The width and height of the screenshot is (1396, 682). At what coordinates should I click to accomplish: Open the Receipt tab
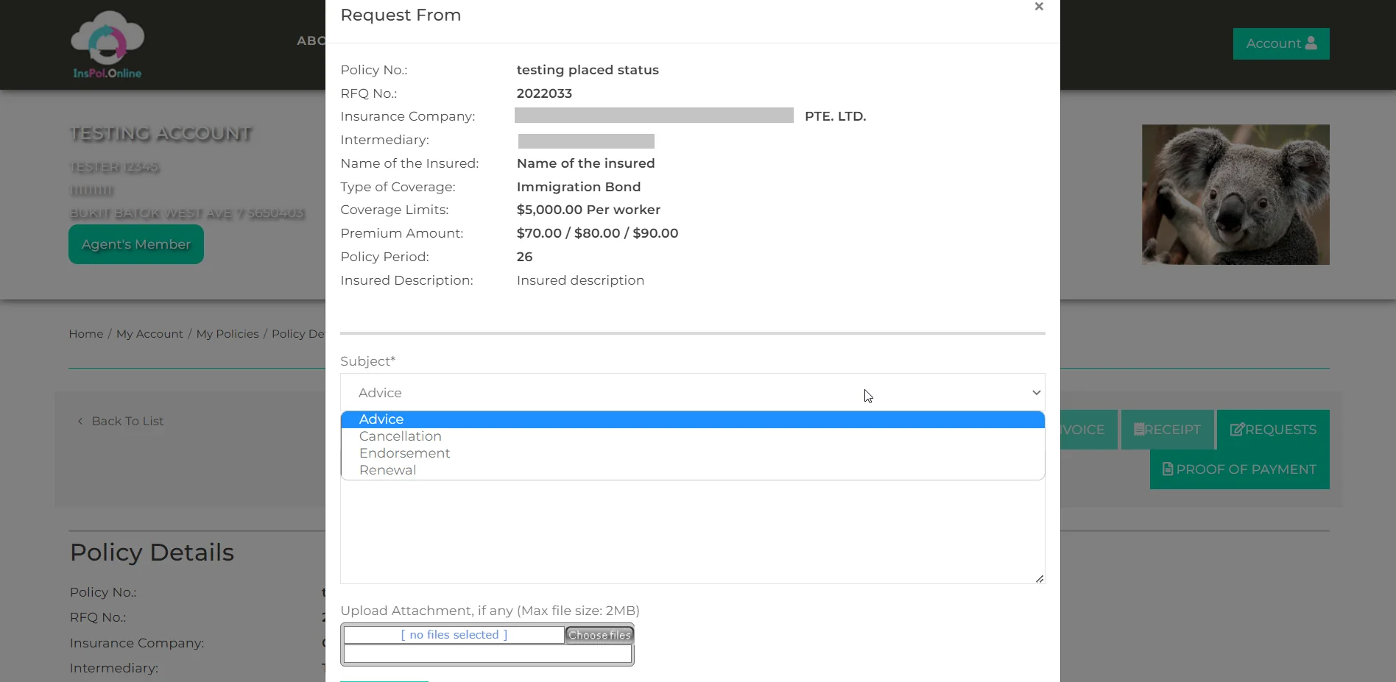click(x=1167, y=430)
